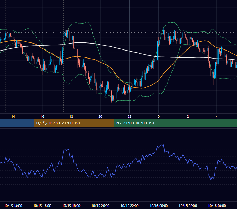Click the 10/15 22:00 time label

[x=129, y=206]
